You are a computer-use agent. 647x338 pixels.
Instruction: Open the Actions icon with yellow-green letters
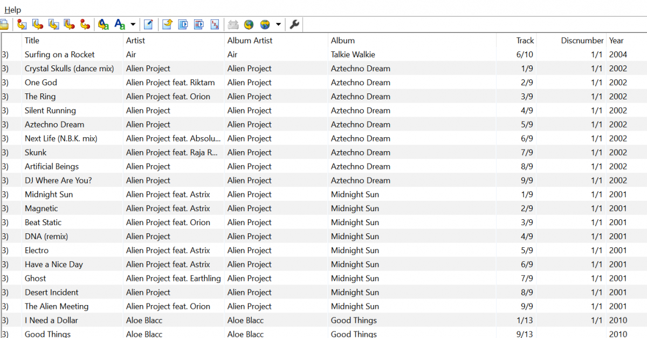[104, 24]
